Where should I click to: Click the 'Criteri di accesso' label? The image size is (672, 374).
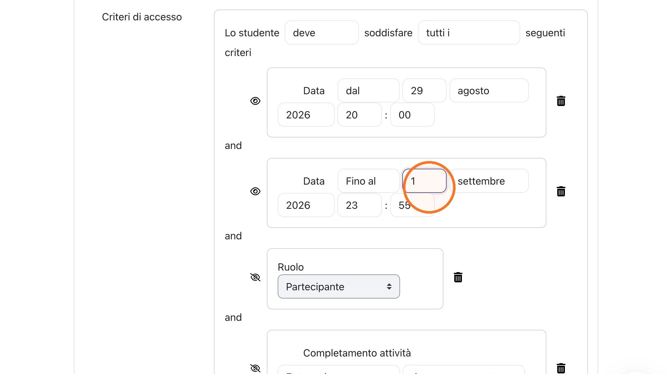(142, 17)
